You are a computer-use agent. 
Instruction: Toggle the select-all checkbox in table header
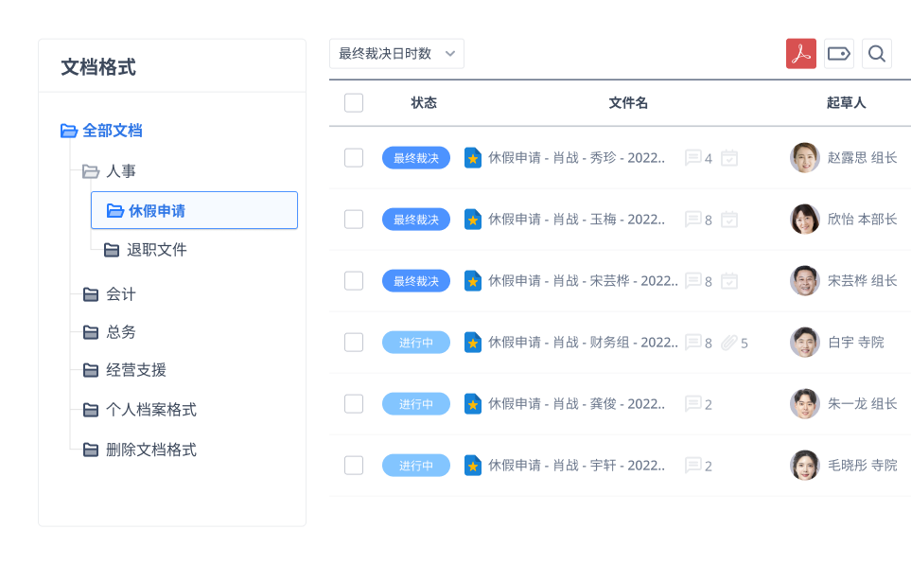[354, 103]
